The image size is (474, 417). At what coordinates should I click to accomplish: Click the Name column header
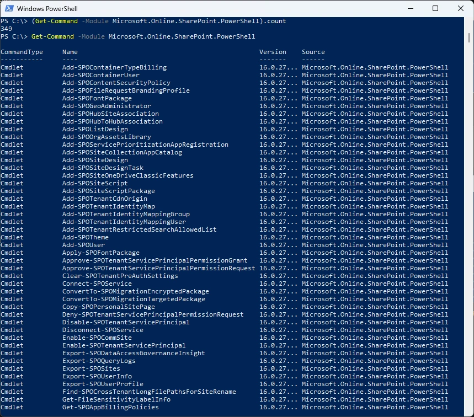(70, 52)
